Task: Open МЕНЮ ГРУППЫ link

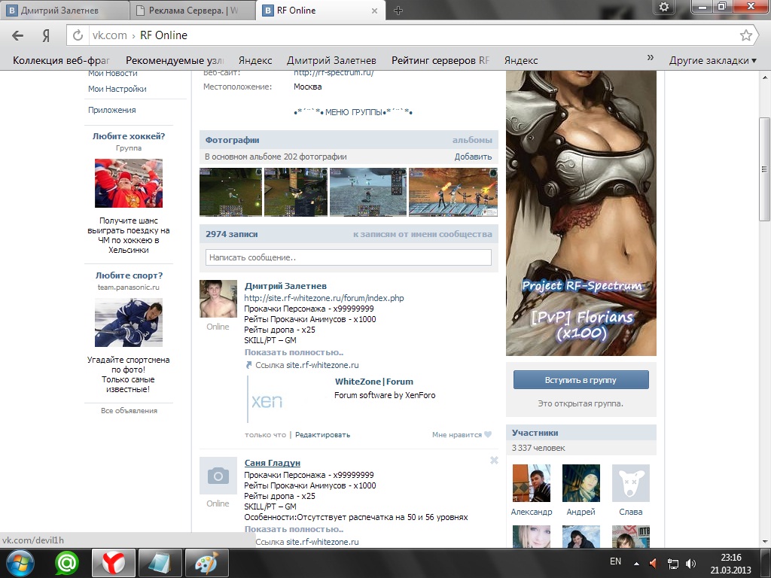Action: (x=353, y=112)
